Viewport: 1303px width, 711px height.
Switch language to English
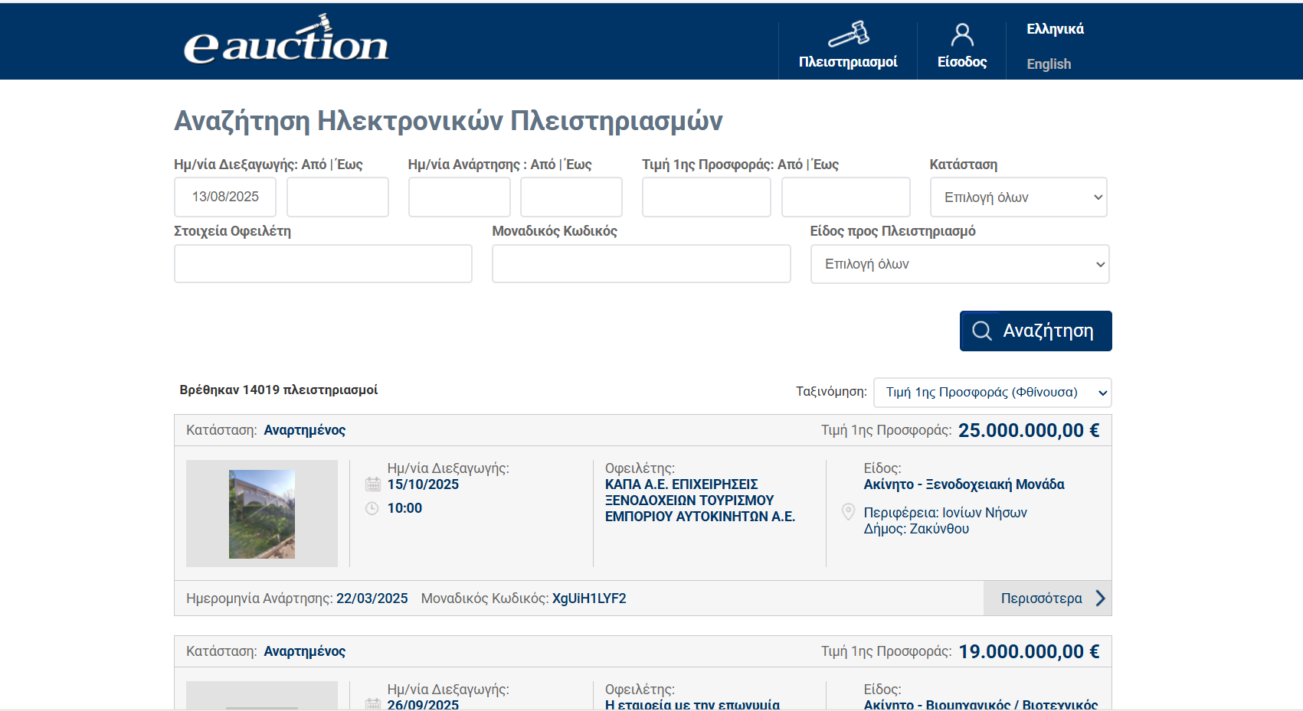point(1049,64)
